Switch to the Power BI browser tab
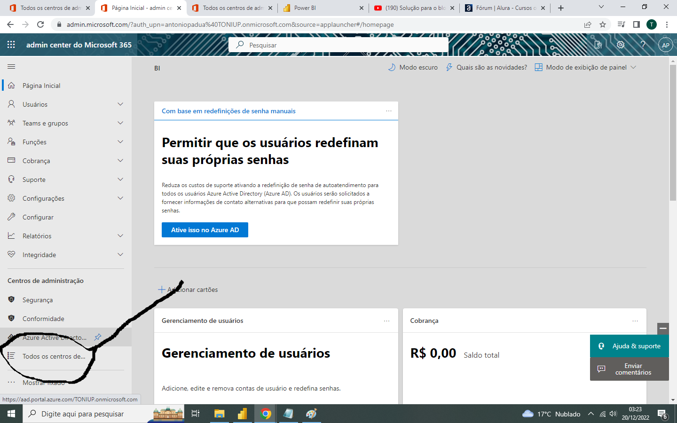The image size is (677, 423). click(323, 8)
